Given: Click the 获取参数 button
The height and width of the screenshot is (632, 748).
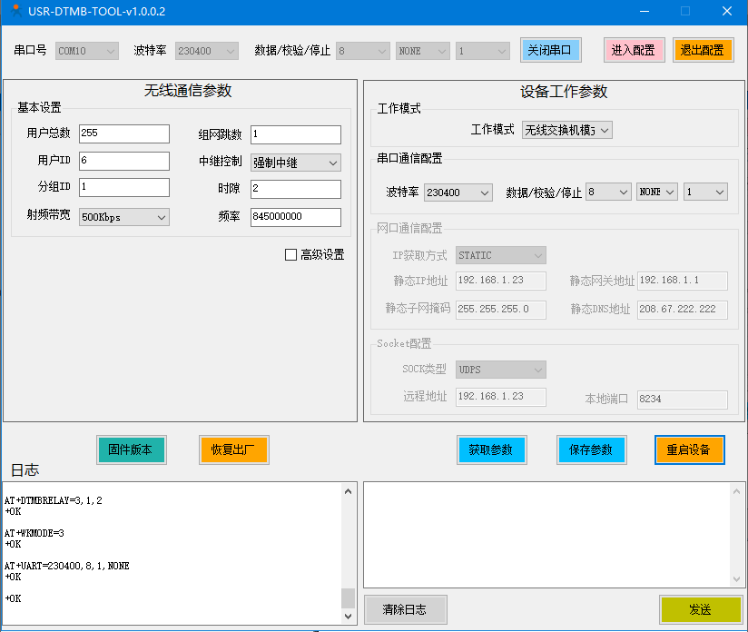Looking at the screenshot, I should (x=491, y=449).
